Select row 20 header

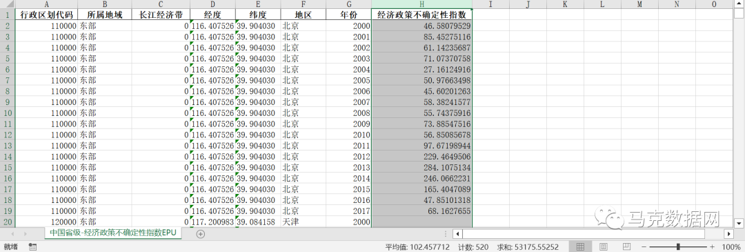(8, 222)
